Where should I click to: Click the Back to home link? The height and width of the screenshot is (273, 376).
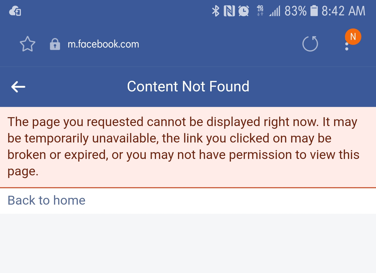point(46,200)
